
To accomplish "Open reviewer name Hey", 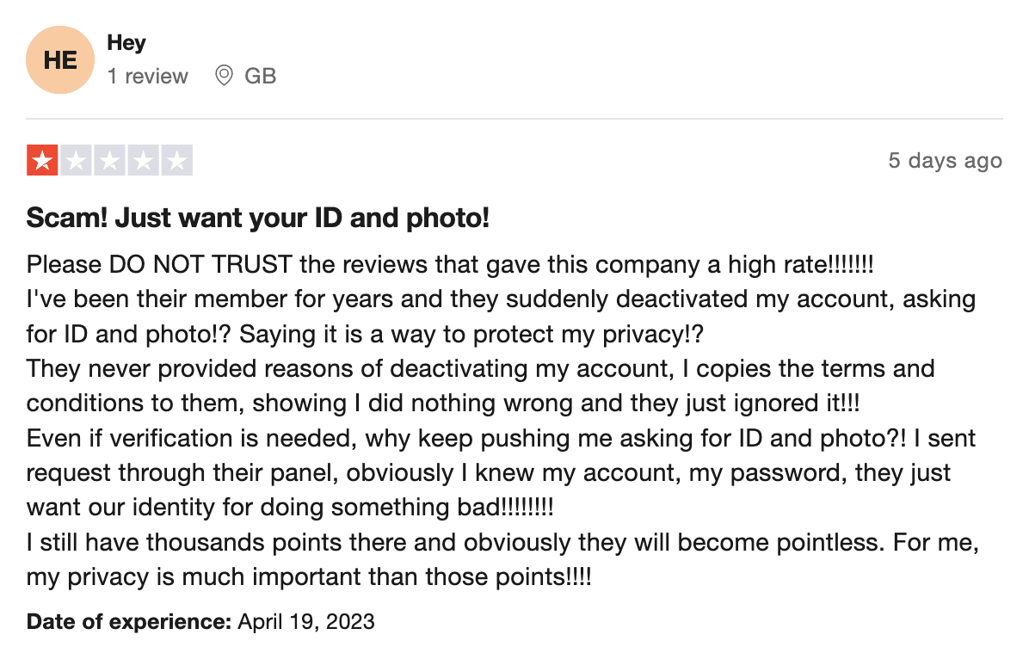I will tap(126, 43).
